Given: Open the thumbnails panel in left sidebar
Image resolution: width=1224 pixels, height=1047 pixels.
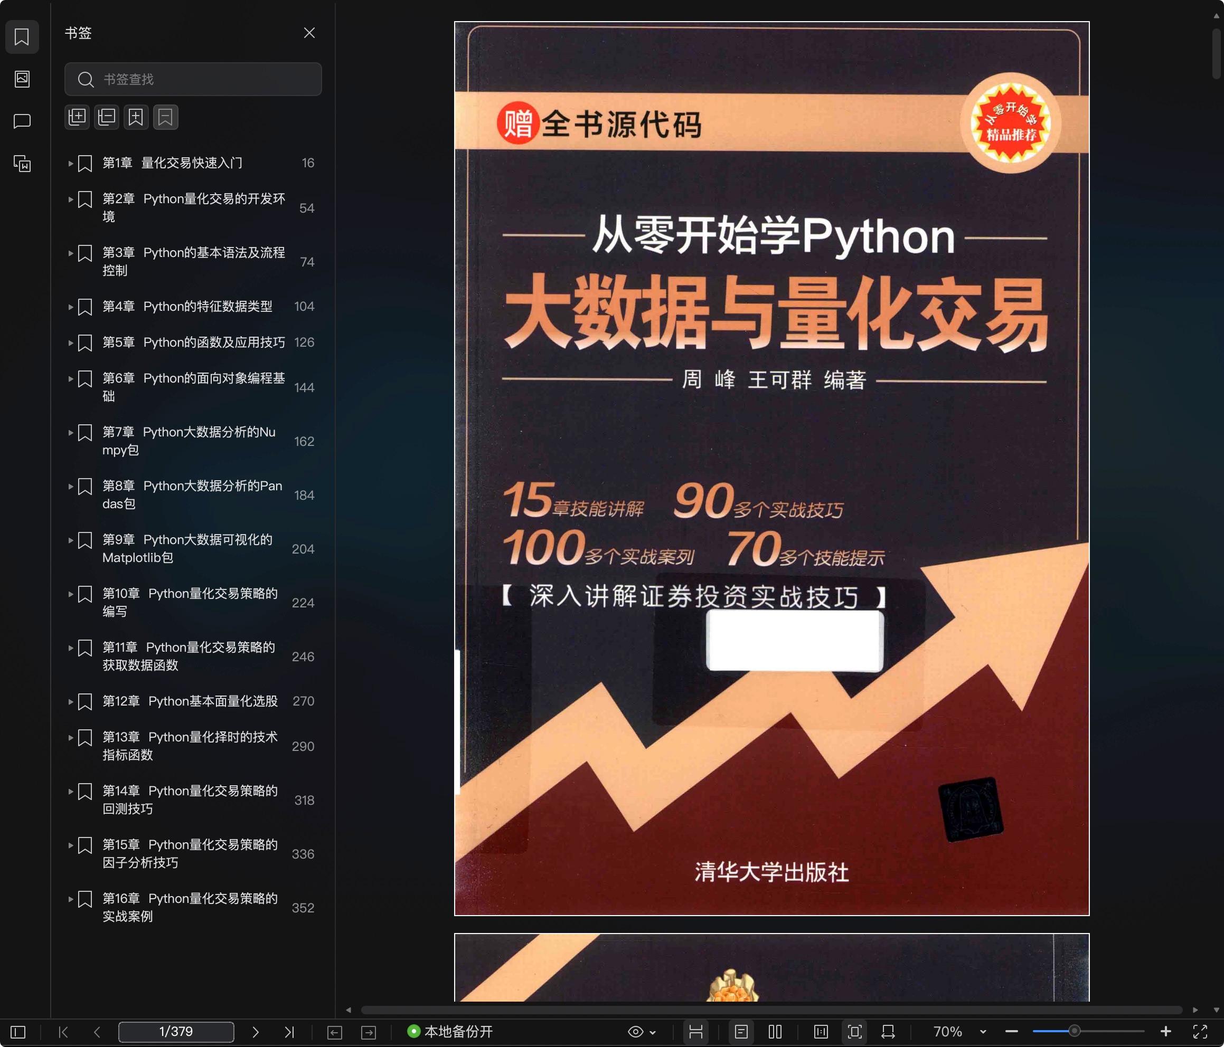Looking at the screenshot, I should pos(22,79).
